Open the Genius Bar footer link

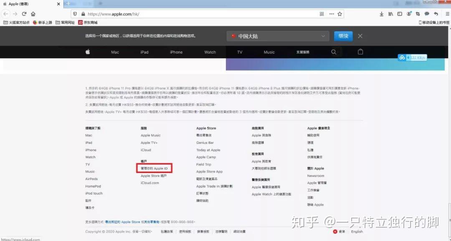(205, 143)
